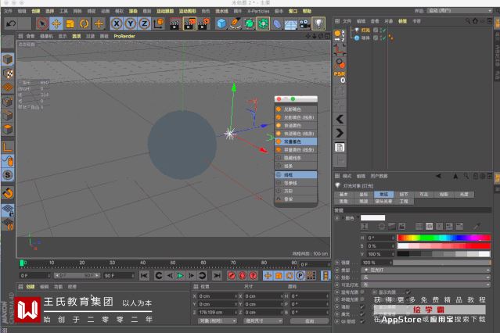Switch to Model mode in left sidebar
The width and height of the screenshot is (500, 333).
8,59
